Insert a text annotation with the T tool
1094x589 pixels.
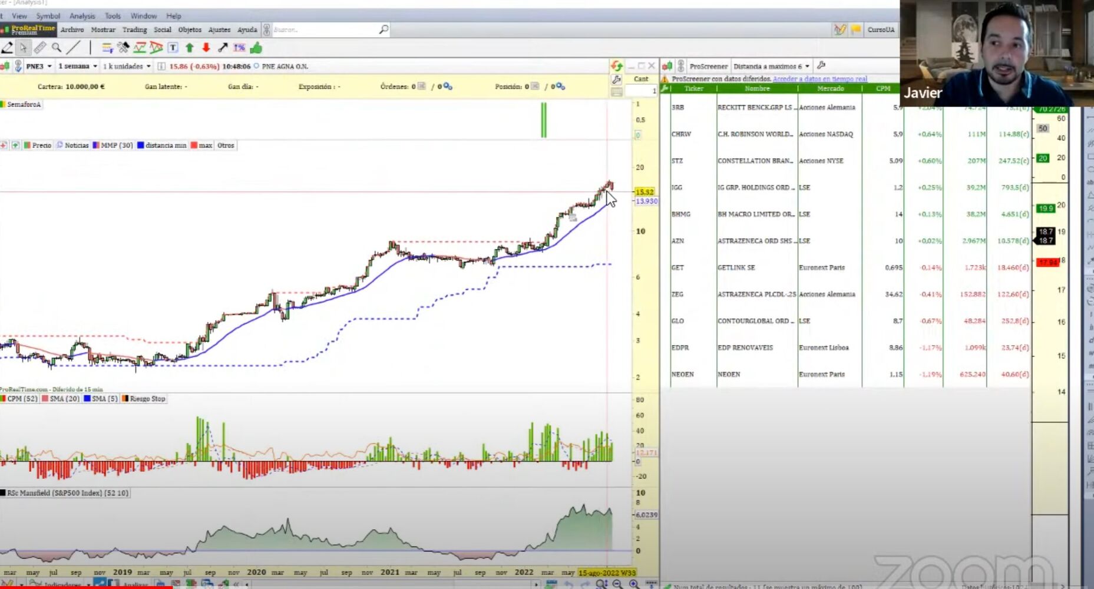point(173,48)
